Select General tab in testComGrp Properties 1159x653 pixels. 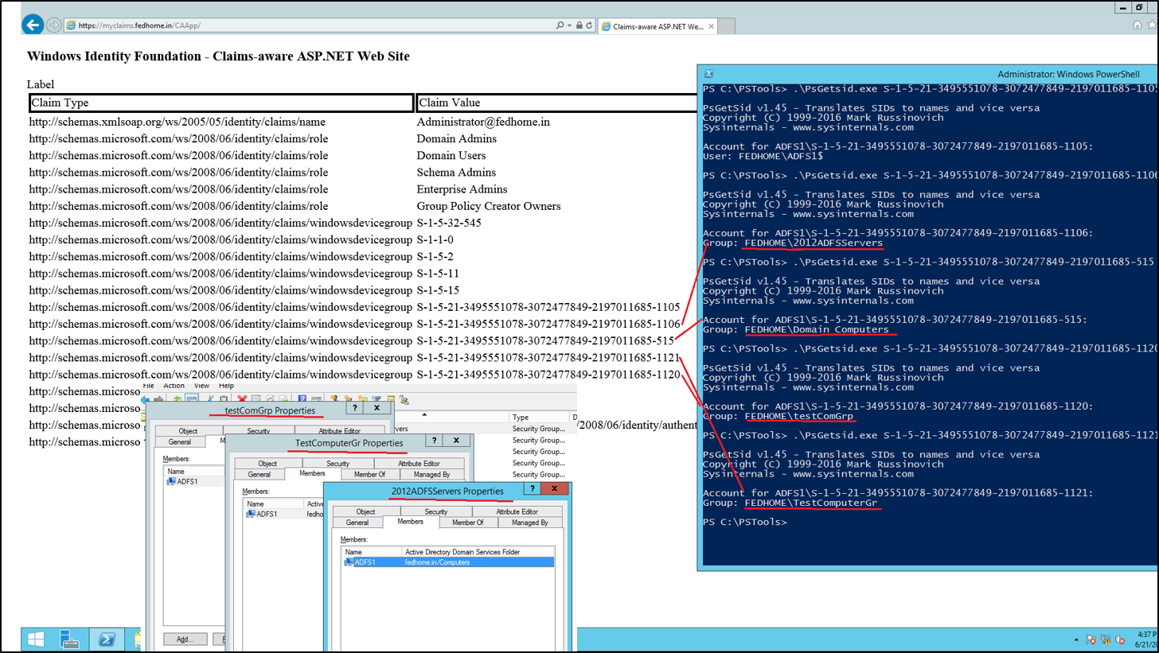pos(180,441)
